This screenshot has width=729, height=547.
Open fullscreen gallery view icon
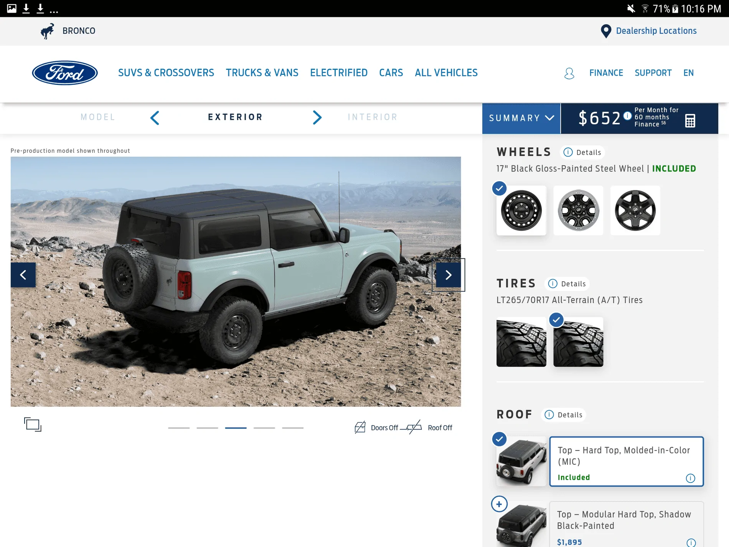pos(33,425)
